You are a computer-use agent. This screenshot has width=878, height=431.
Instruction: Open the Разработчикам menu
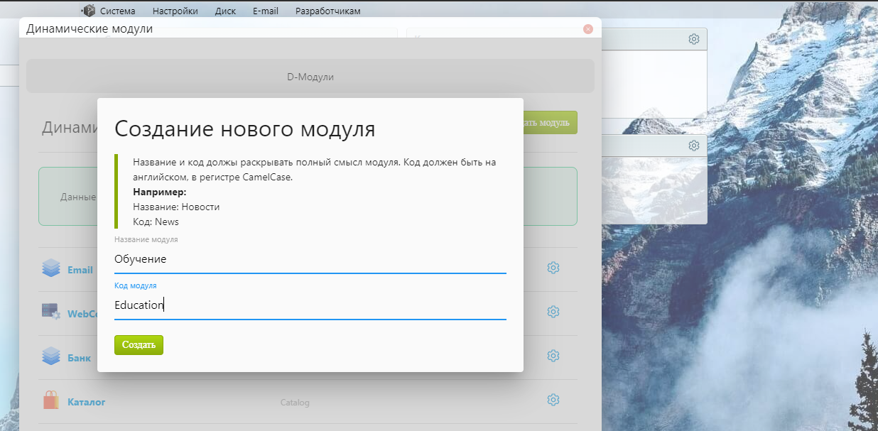tap(327, 11)
